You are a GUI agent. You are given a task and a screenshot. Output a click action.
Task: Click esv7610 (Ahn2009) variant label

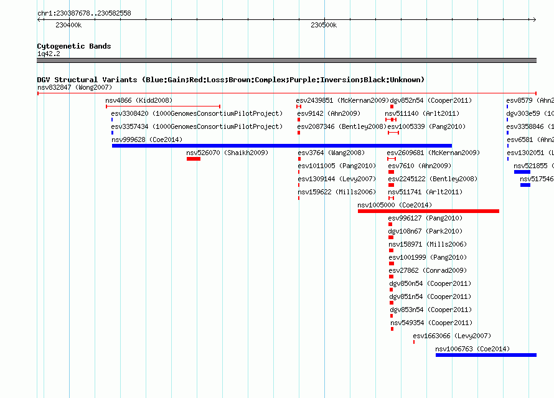420,166
